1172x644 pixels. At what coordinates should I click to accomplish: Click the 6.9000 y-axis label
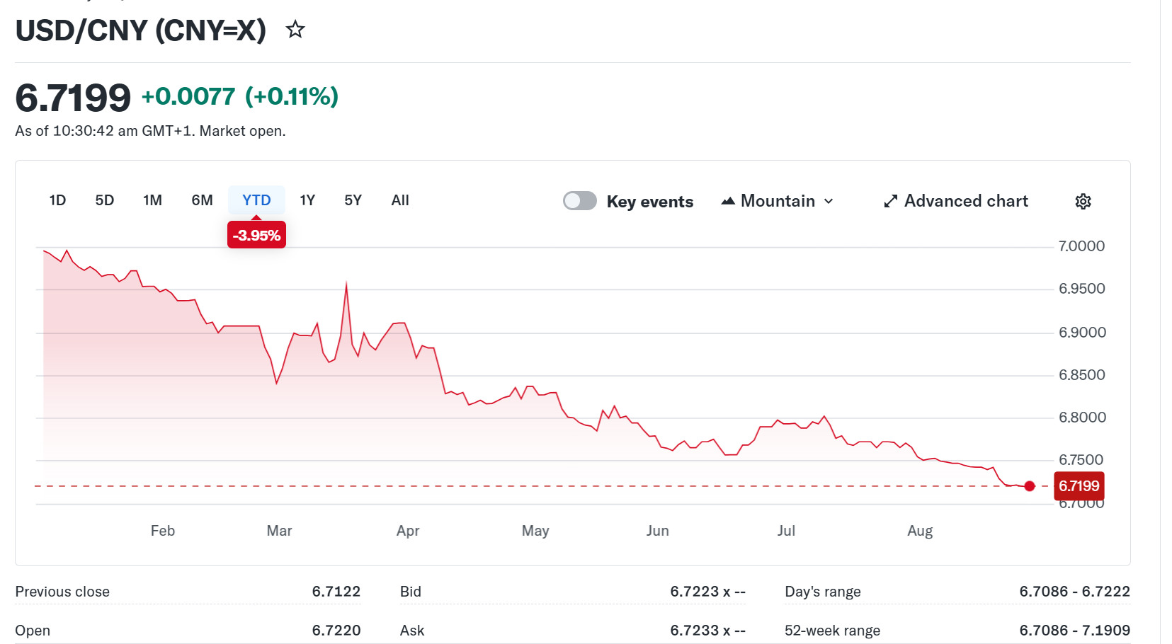[1082, 333]
